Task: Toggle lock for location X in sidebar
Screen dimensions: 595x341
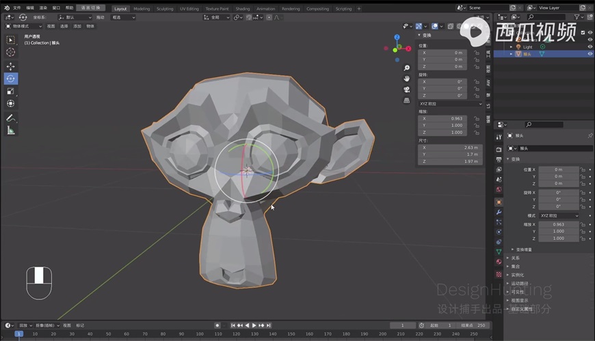Action: coord(477,53)
